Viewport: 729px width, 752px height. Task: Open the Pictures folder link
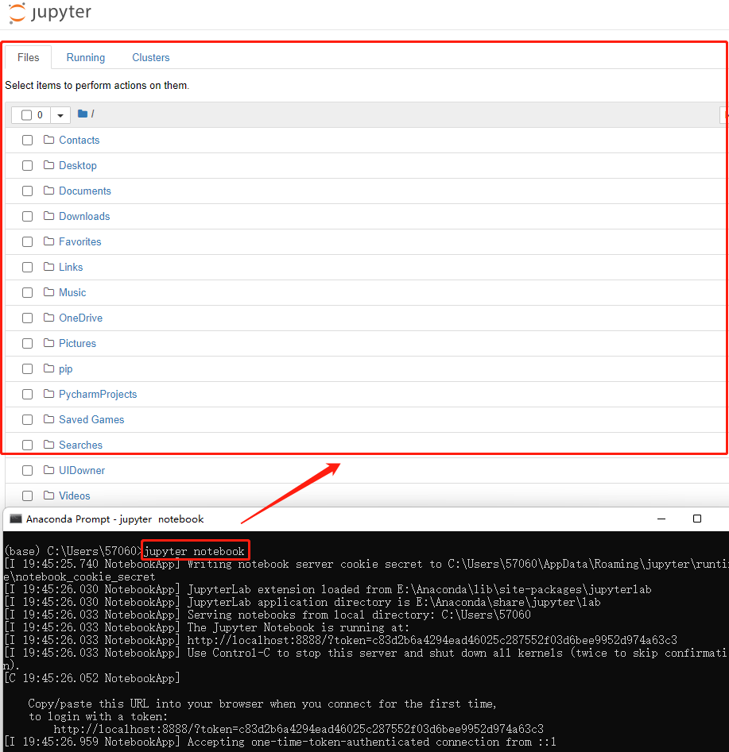pyautogui.click(x=77, y=343)
